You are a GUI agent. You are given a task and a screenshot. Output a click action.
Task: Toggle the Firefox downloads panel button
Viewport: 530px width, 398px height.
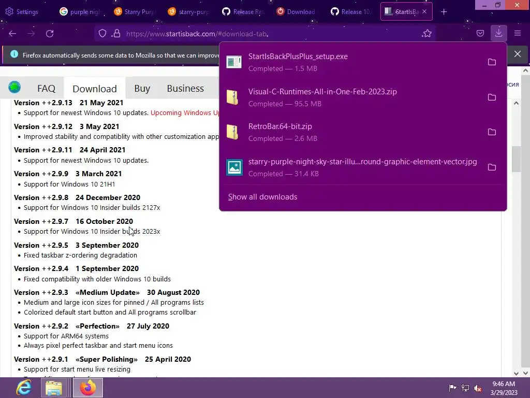(498, 33)
